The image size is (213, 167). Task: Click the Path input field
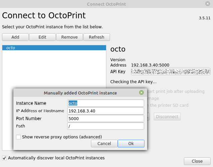(x=106, y=126)
